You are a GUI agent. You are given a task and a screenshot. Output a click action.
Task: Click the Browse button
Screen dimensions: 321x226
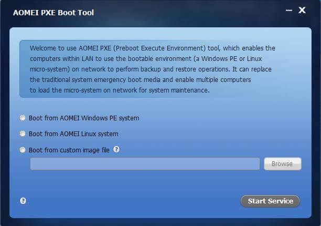pos(283,163)
